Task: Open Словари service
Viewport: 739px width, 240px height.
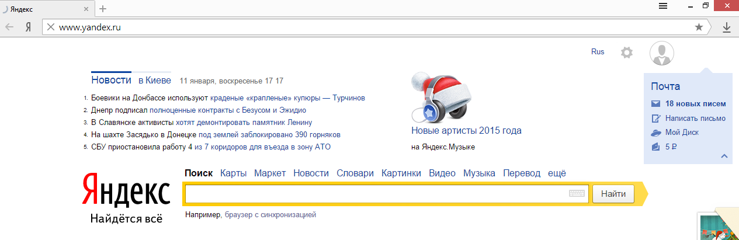Action: coord(355,173)
